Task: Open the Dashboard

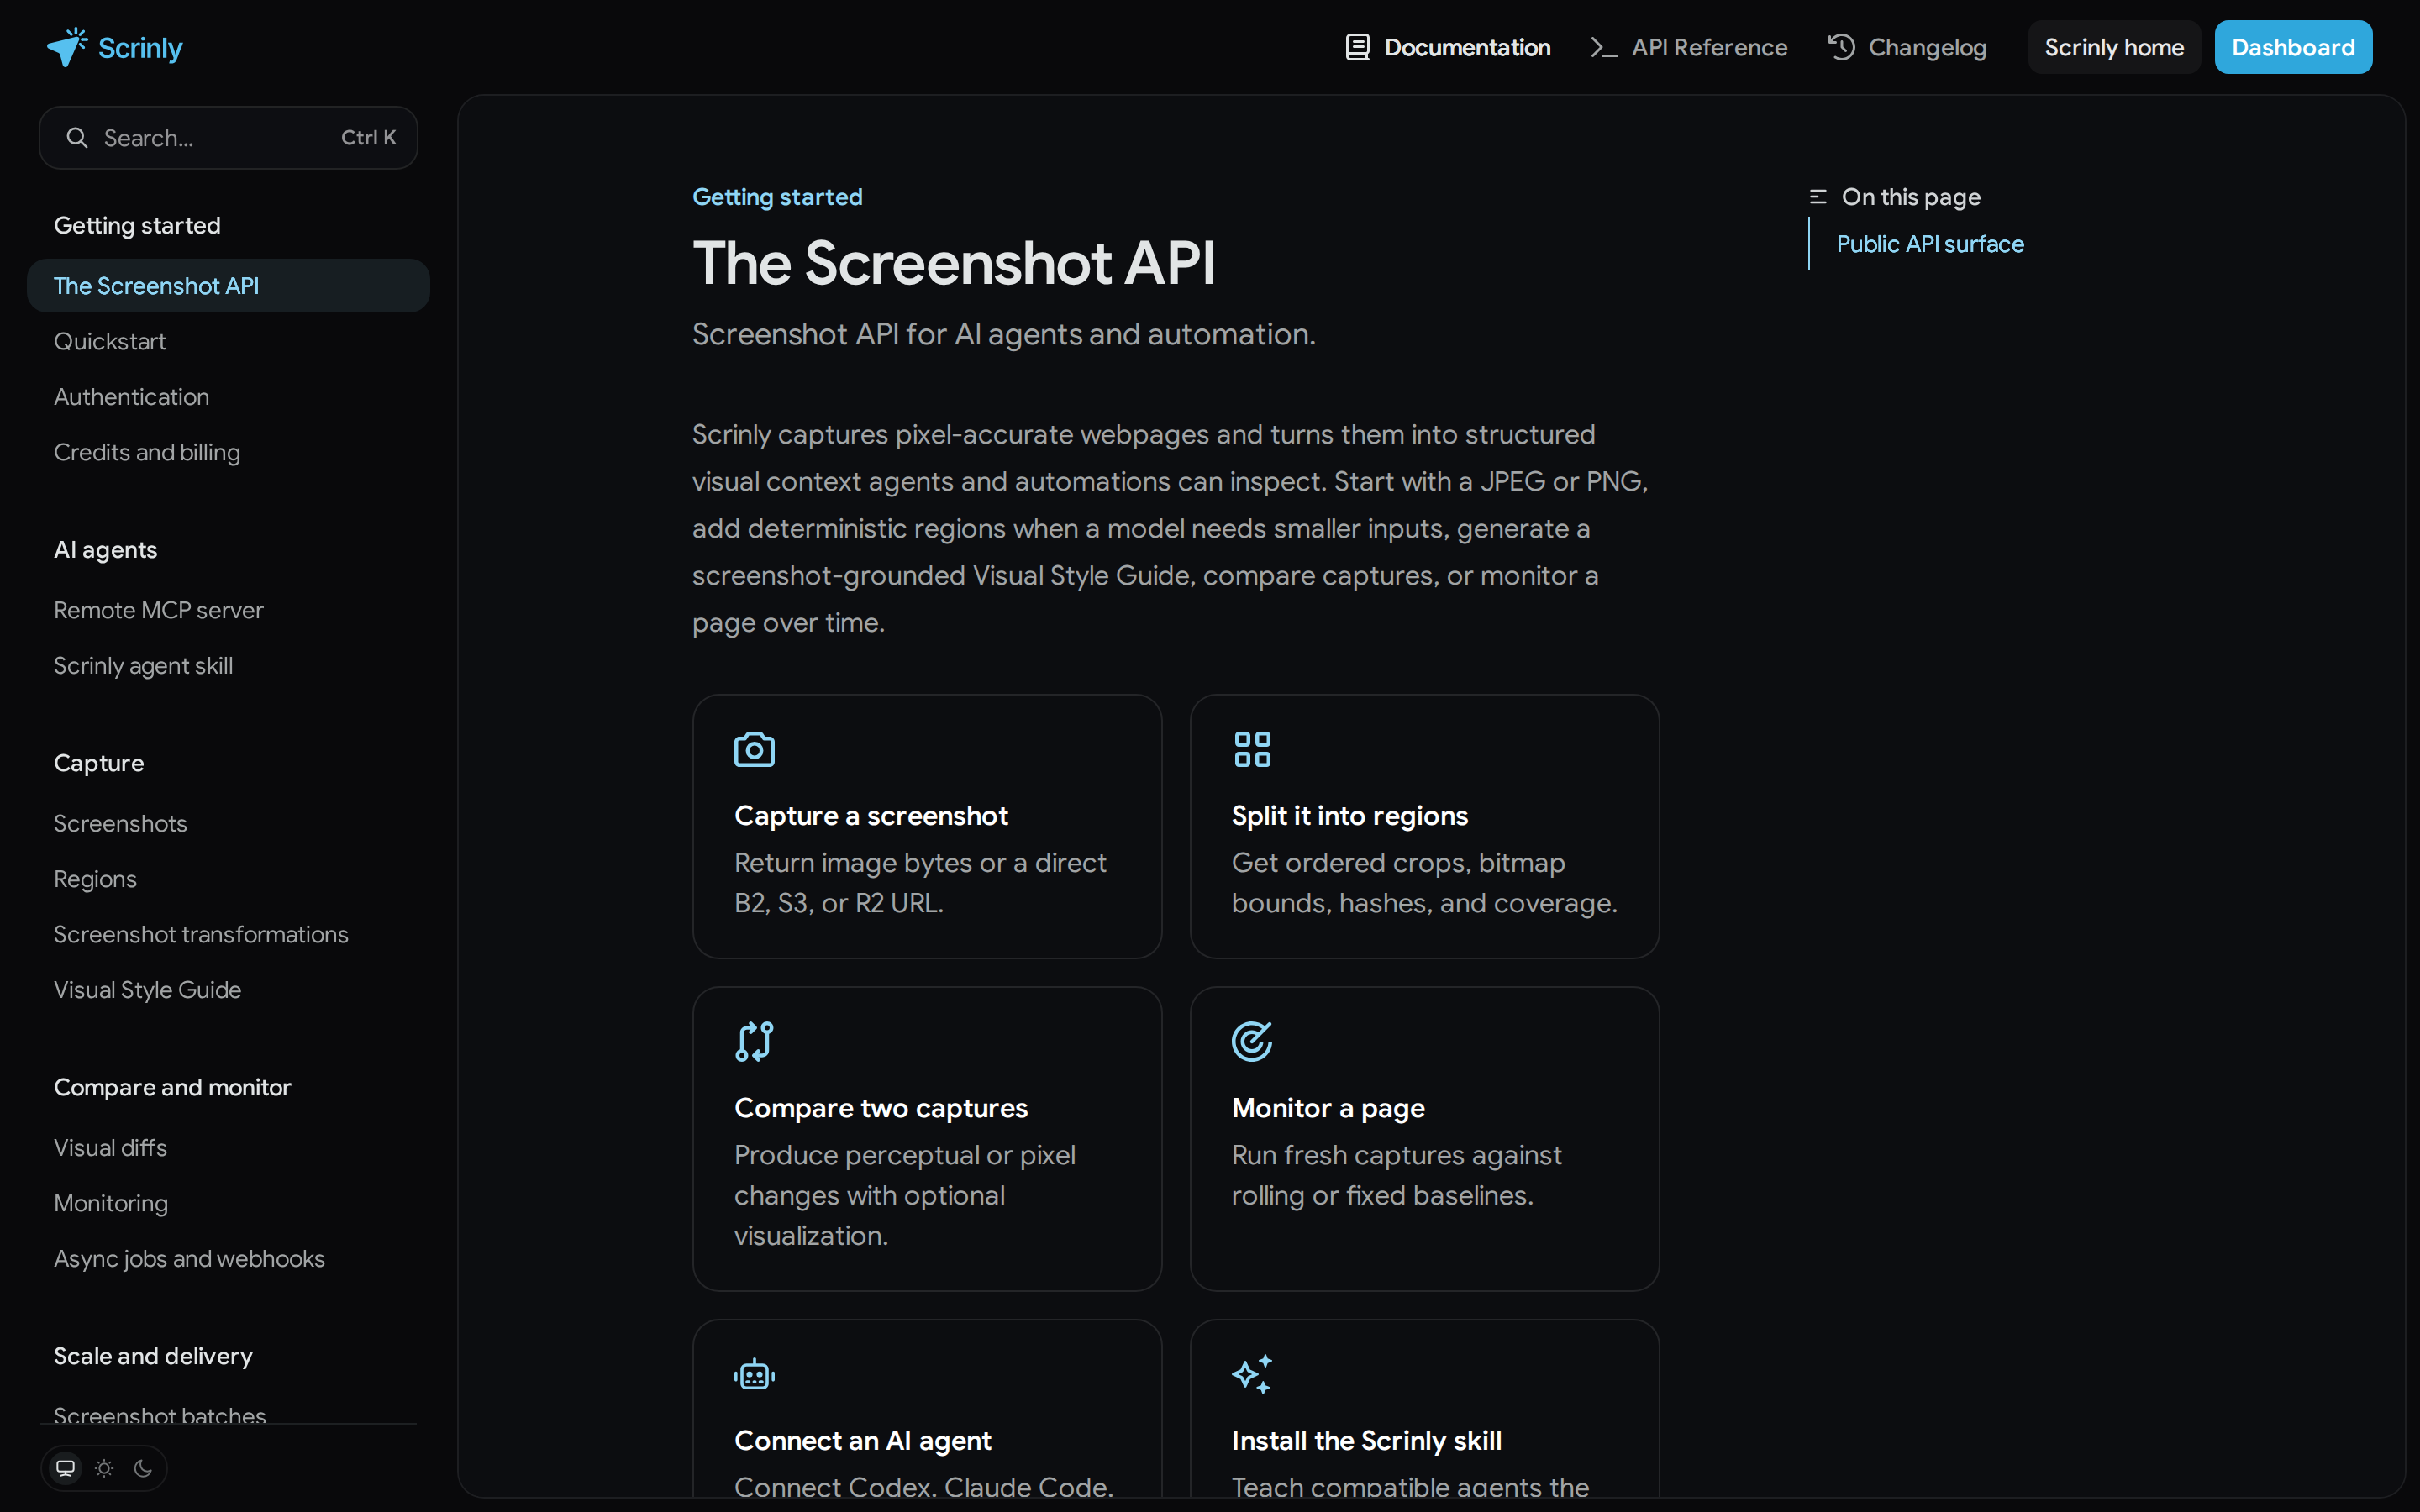Action: coord(2293,47)
